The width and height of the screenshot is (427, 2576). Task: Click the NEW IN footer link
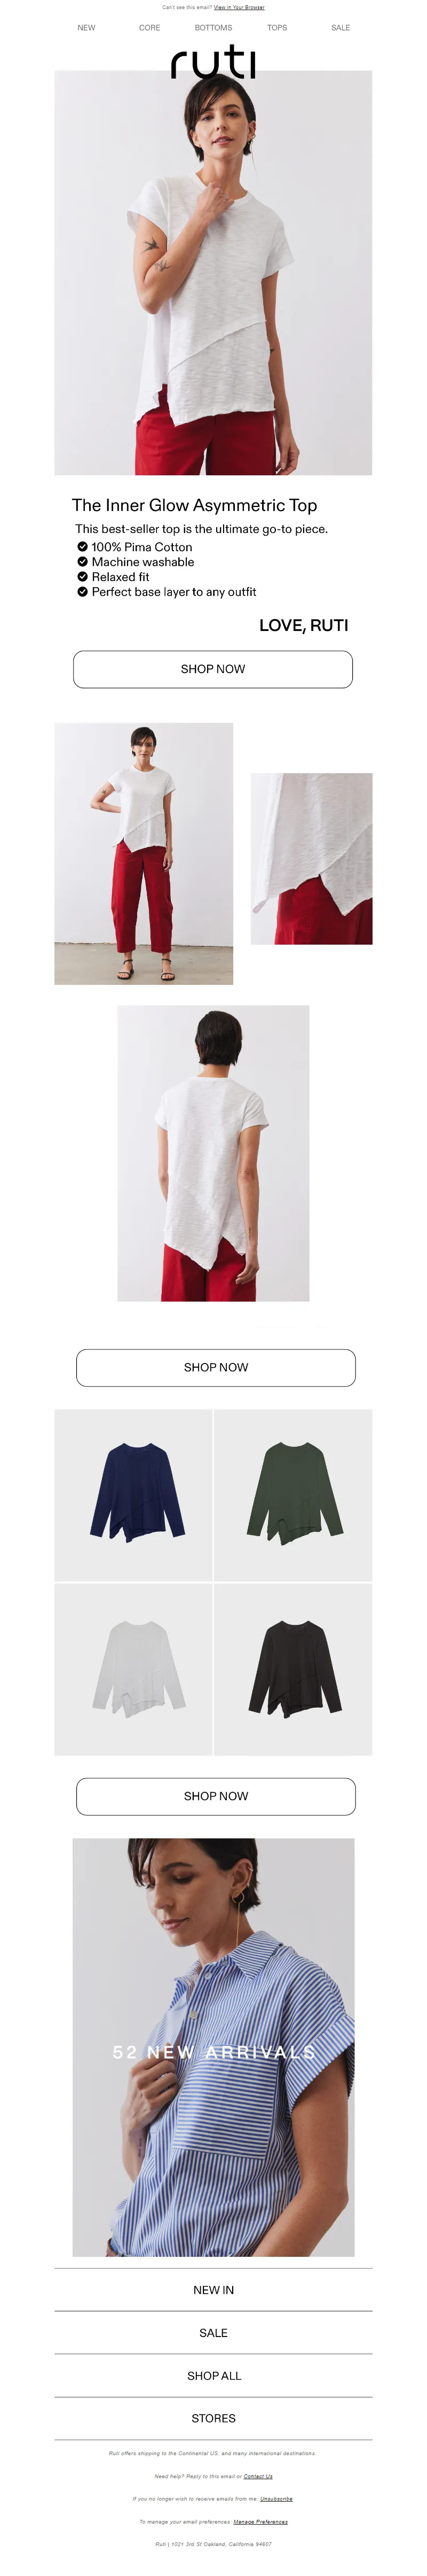(213, 2289)
